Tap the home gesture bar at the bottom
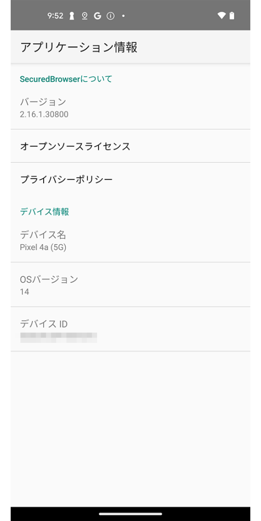 tap(130, 514)
